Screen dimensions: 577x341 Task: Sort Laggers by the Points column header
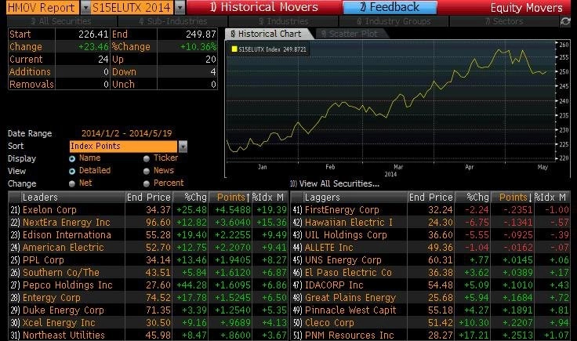[513, 198]
